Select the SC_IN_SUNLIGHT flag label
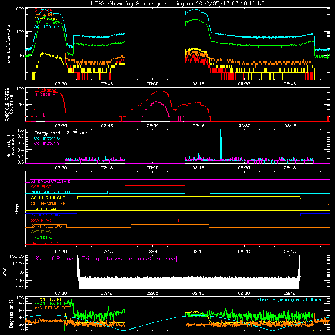Viewport: 335px width, 335px height. 48,198
